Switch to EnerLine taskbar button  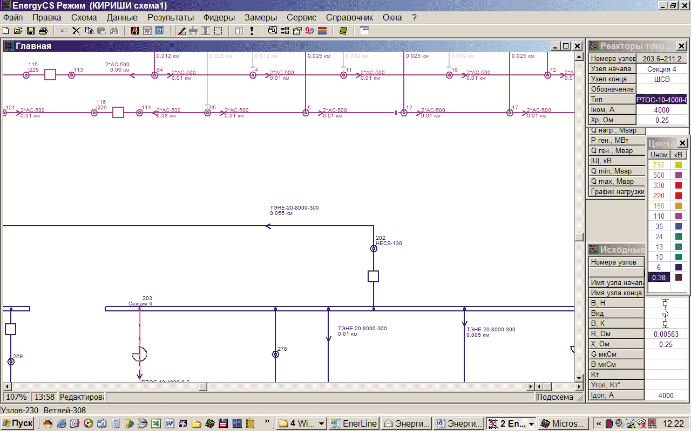coord(354,423)
